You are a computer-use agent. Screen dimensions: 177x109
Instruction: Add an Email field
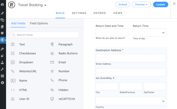[62, 62]
